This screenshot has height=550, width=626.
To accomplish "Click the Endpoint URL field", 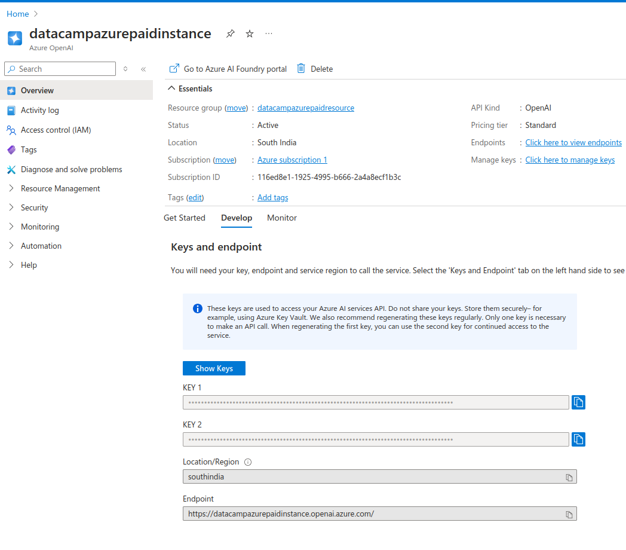I will point(380,514).
